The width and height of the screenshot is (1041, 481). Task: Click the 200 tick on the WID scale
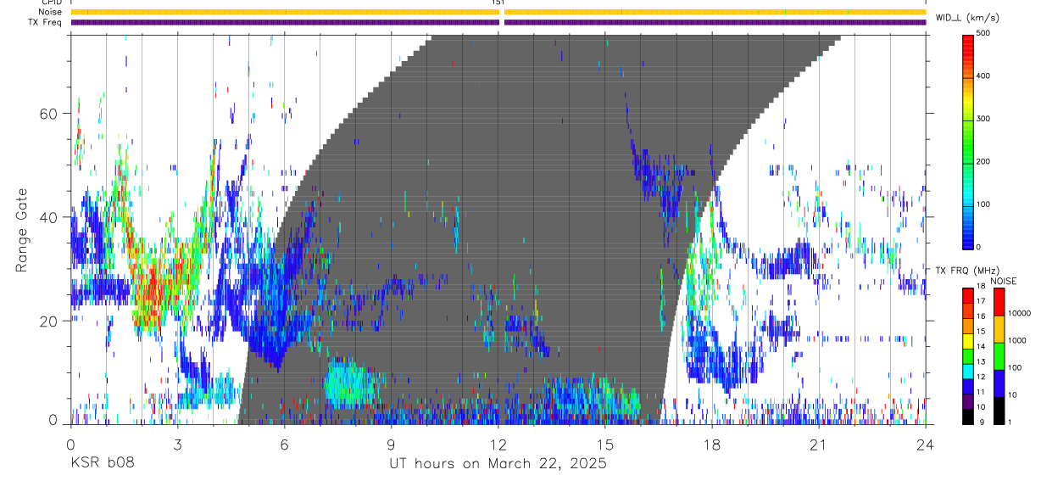coord(983,161)
